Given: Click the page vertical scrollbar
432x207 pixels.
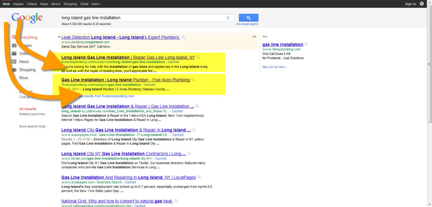Looking at the screenshot, I should [x=429, y=64].
